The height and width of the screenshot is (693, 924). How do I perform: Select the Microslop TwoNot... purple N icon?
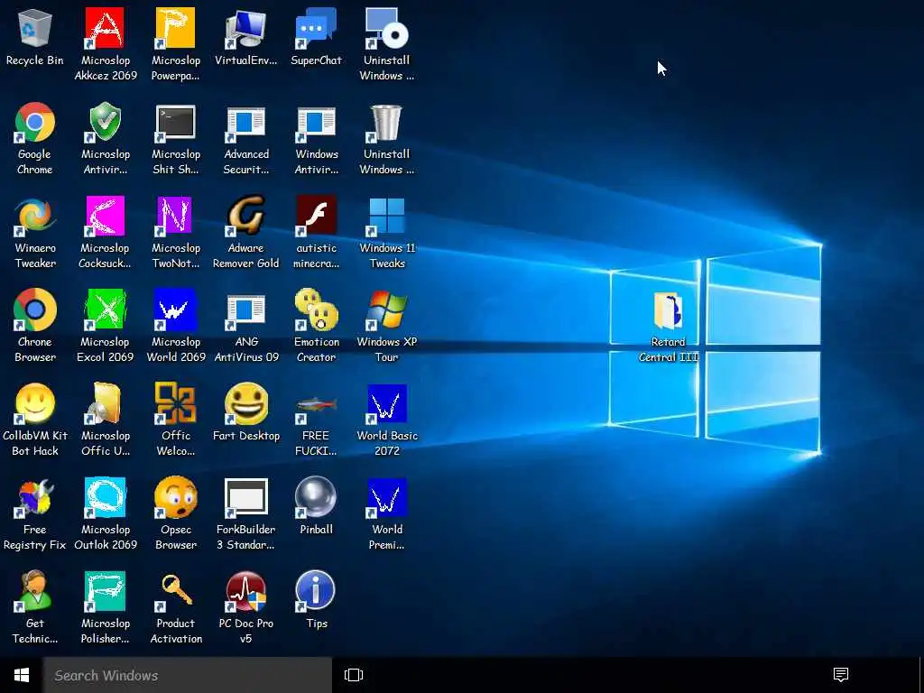coord(175,217)
